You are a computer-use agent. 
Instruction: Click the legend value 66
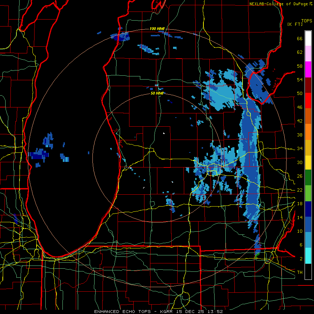[x=300, y=39]
